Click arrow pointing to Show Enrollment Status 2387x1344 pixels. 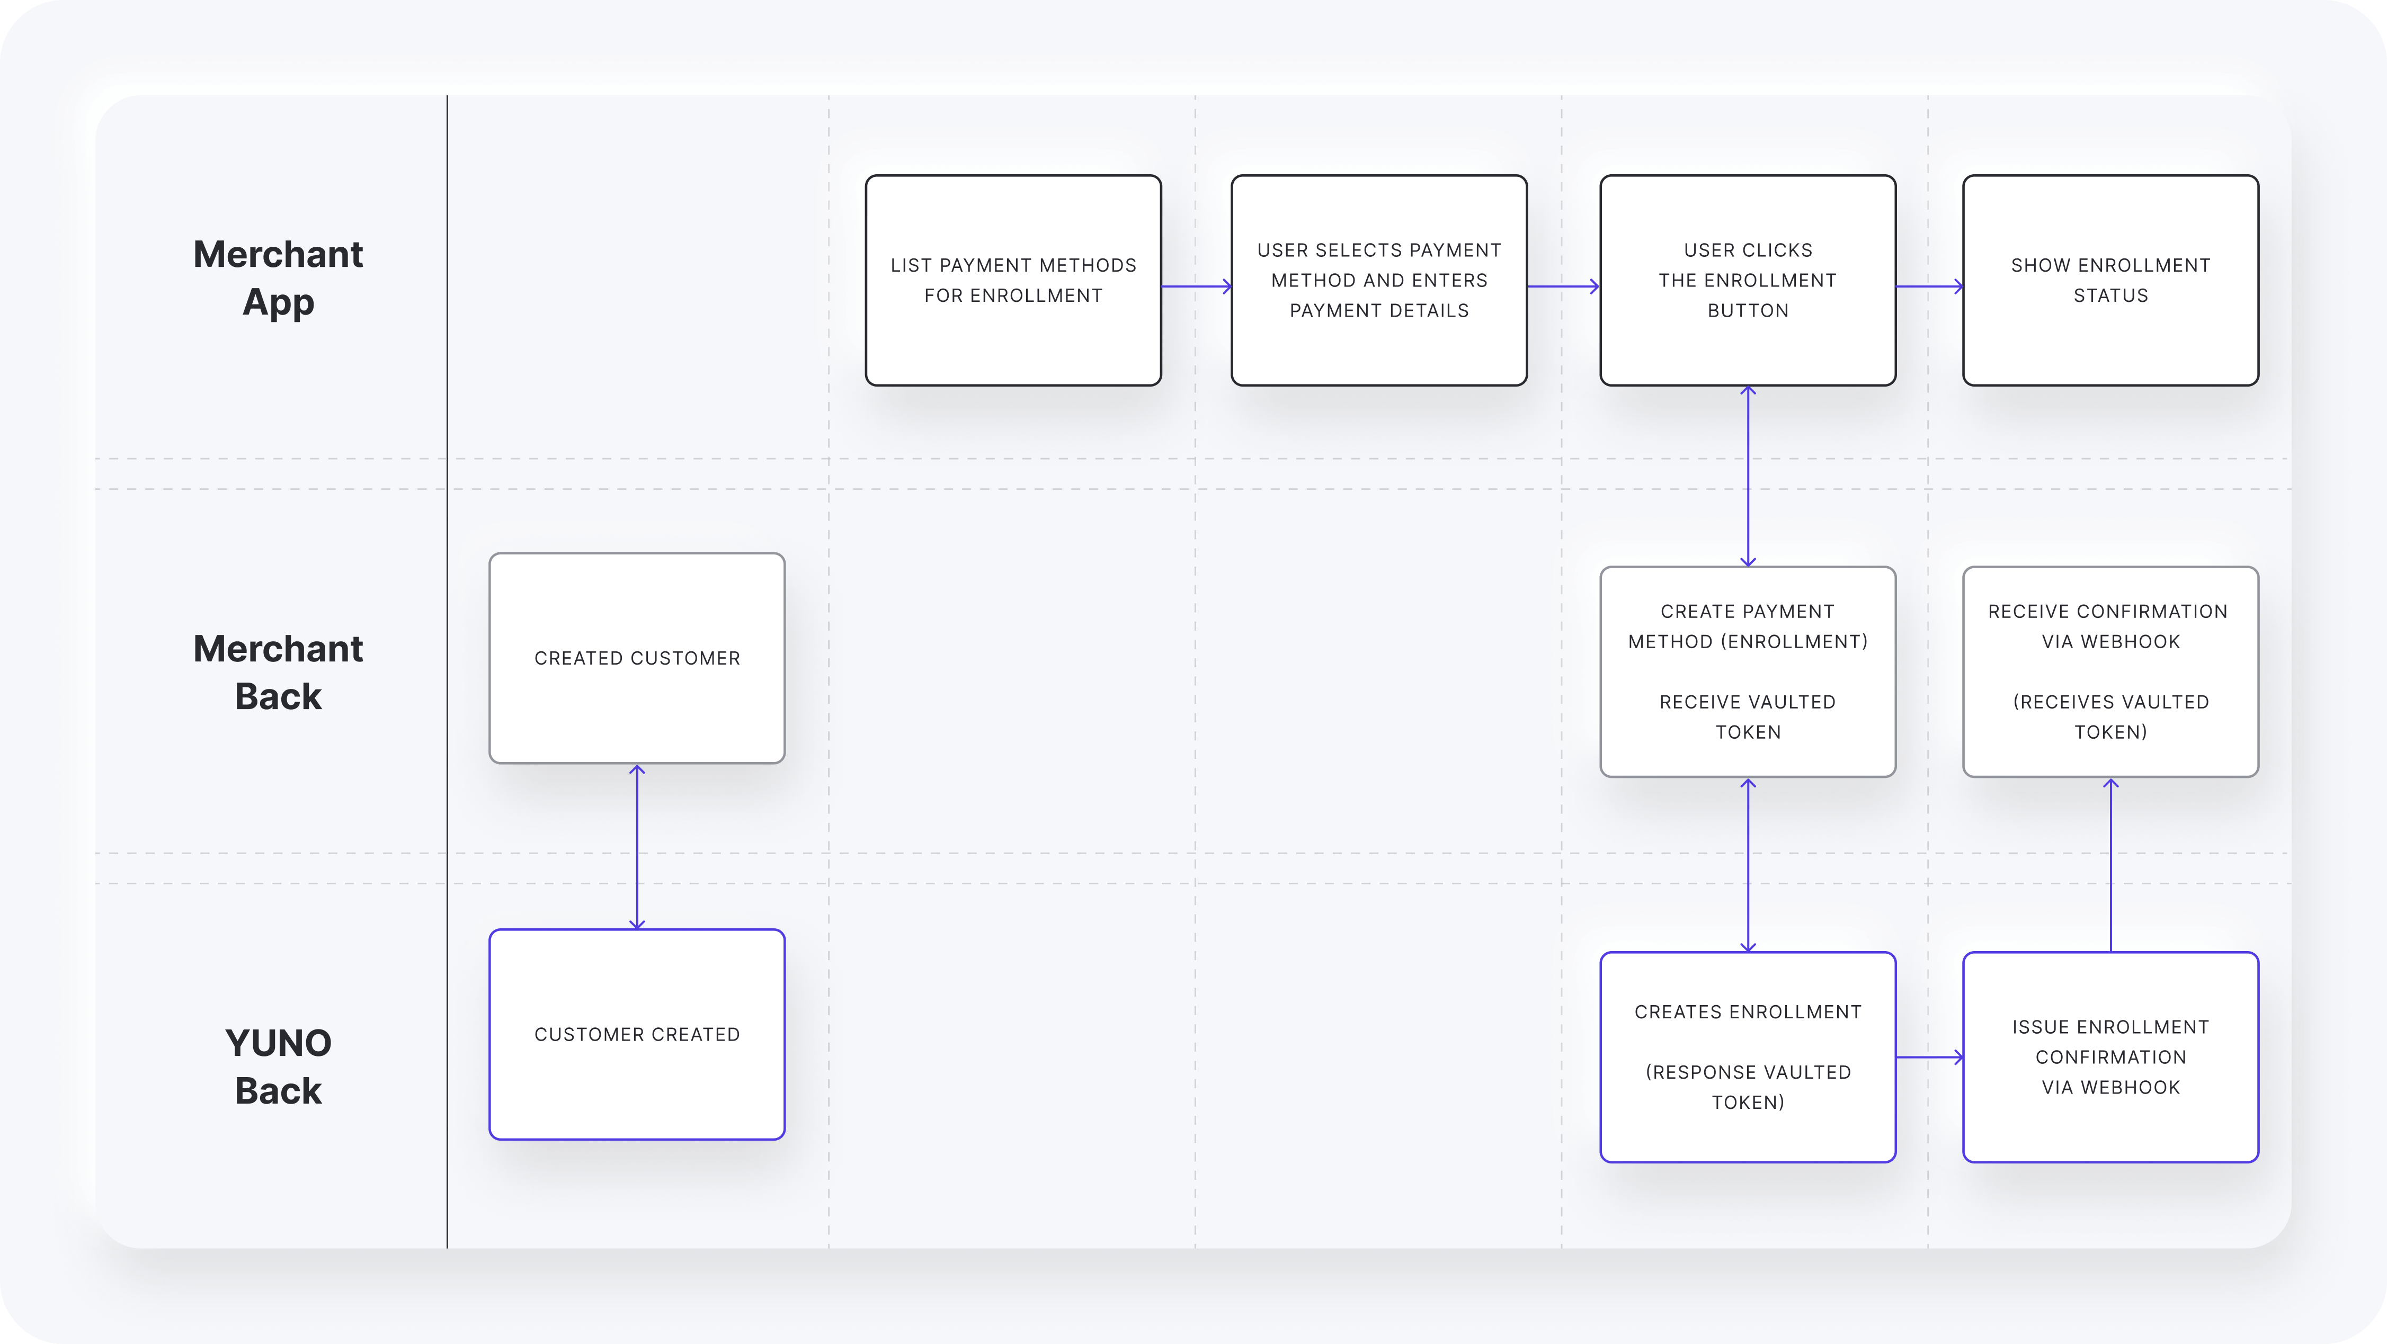pos(1928,286)
